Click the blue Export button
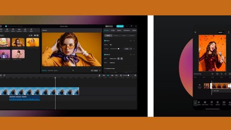Screen dimensions: 231x130 (x=120, y=26)
